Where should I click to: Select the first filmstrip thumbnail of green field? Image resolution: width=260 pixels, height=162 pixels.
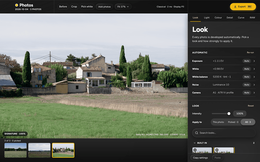[x=15, y=150]
